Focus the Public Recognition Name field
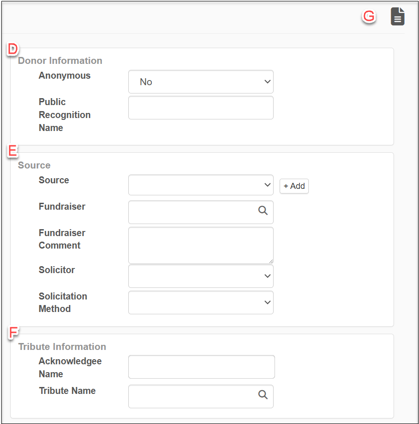Viewport: 419px width, 424px height. [201, 108]
